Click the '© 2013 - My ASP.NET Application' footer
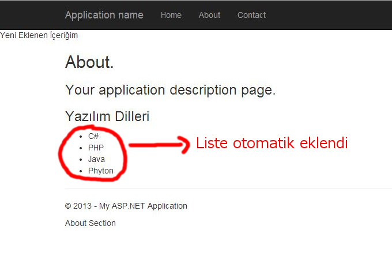The width and height of the screenshot is (392, 264). [126, 206]
